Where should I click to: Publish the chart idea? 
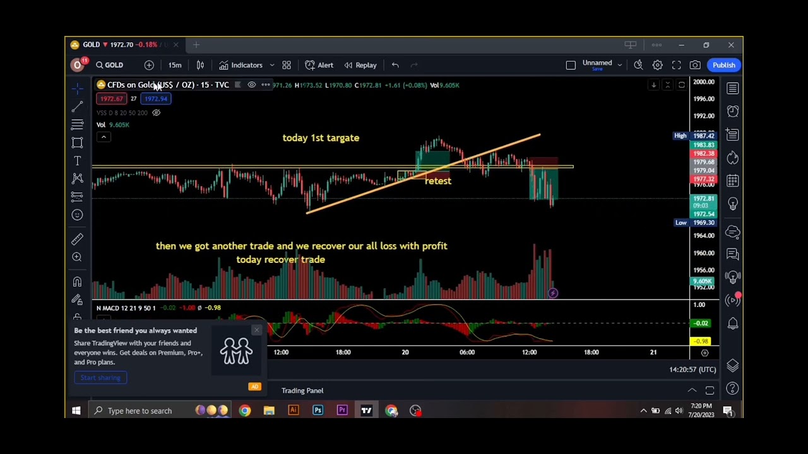pos(724,65)
